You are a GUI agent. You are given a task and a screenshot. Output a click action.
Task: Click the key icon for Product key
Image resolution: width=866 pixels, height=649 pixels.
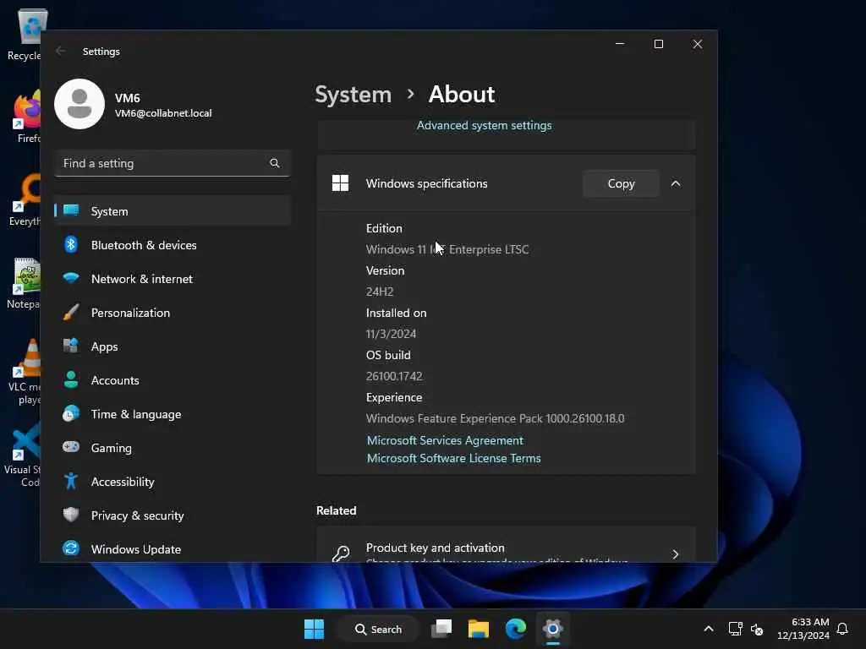pyautogui.click(x=341, y=554)
